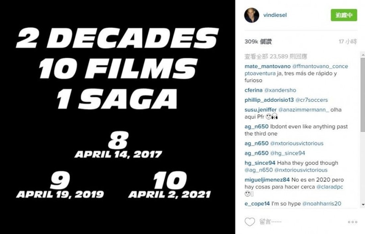
Task: Toggle the green following button
Action: pos(344,15)
